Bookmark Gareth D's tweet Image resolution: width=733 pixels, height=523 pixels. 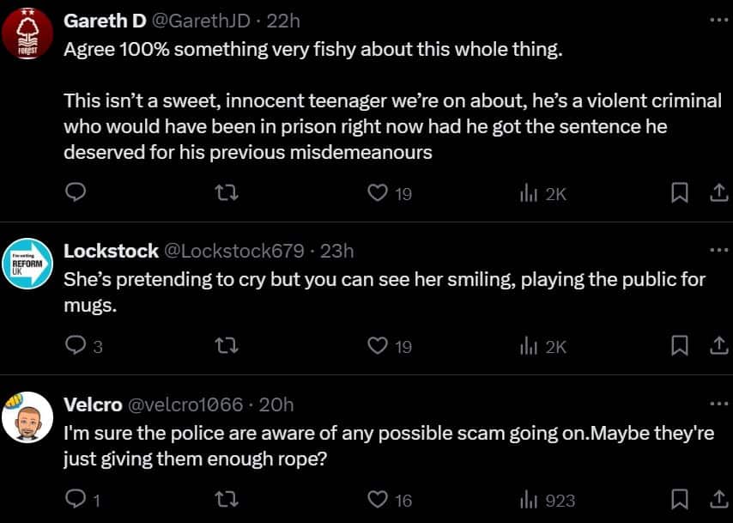pyautogui.click(x=679, y=192)
